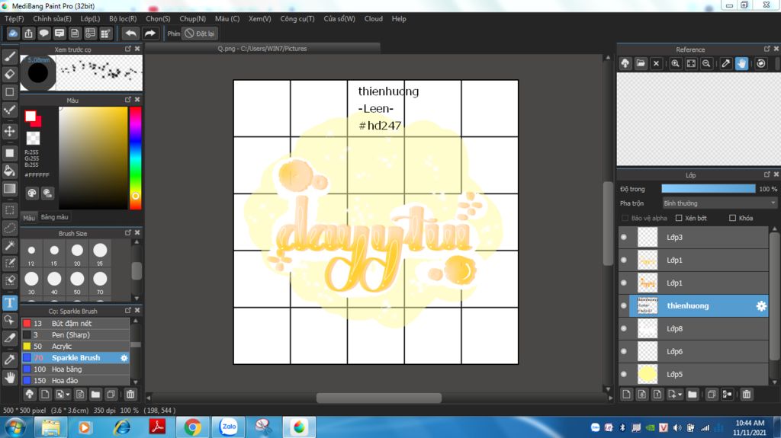781x438 pixels.
Task: Select the Magic Wand tool
Action: (x=9, y=246)
